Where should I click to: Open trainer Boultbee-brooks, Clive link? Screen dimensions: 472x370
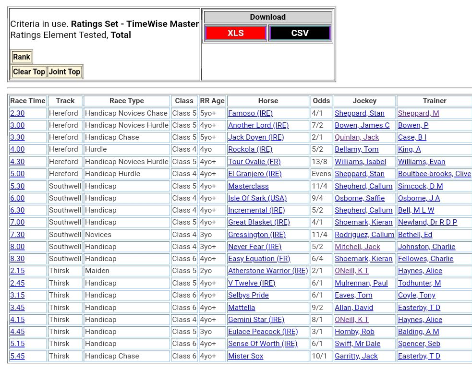tap(434, 174)
